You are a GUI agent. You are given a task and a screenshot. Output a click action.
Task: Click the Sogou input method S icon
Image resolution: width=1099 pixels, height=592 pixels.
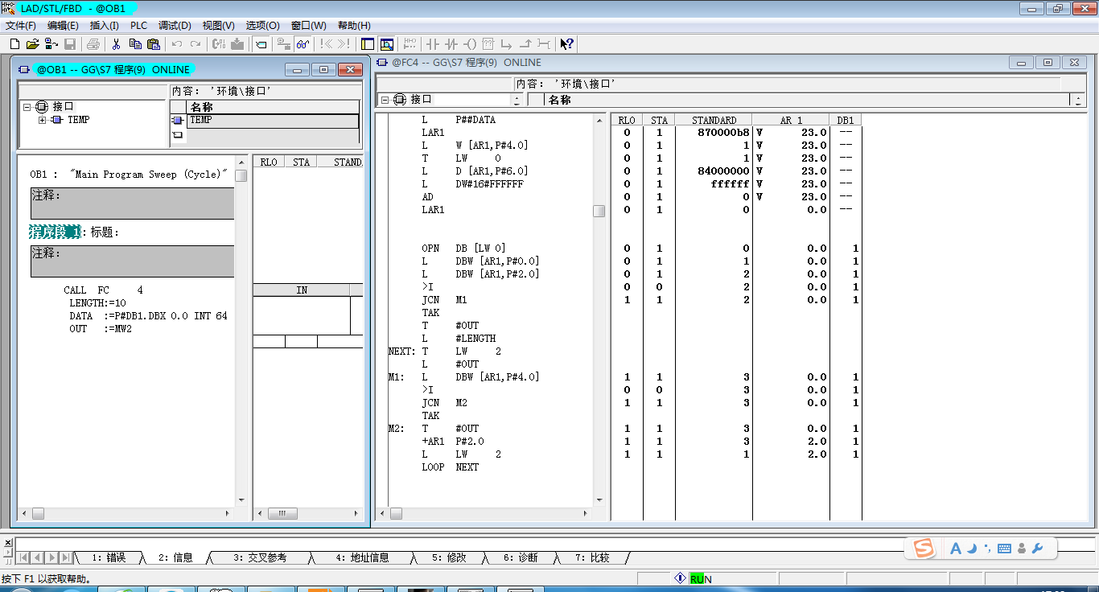tap(924, 549)
